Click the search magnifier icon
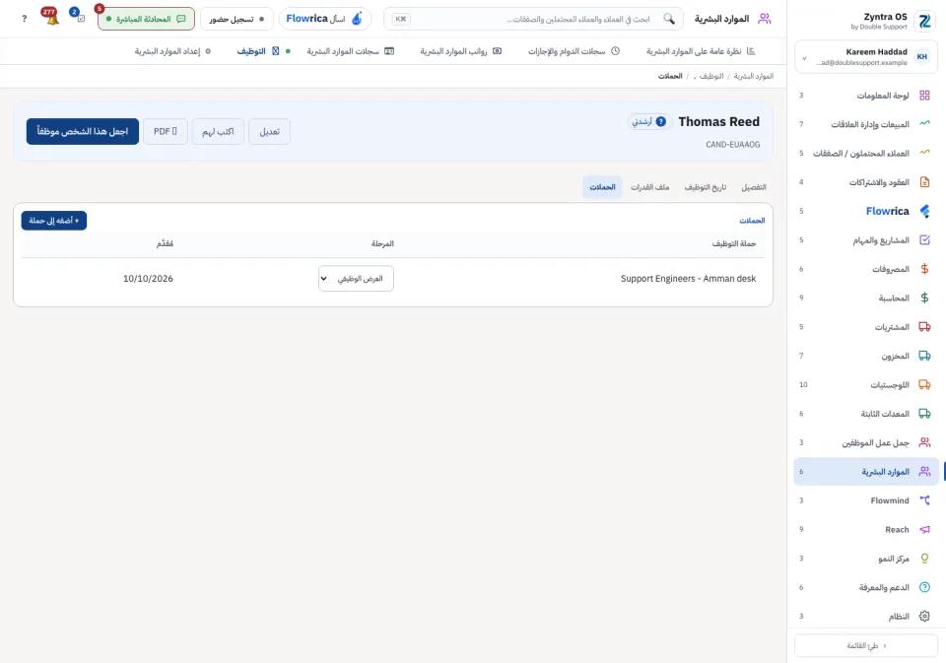Viewport: 946px width, 663px height. [x=669, y=19]
